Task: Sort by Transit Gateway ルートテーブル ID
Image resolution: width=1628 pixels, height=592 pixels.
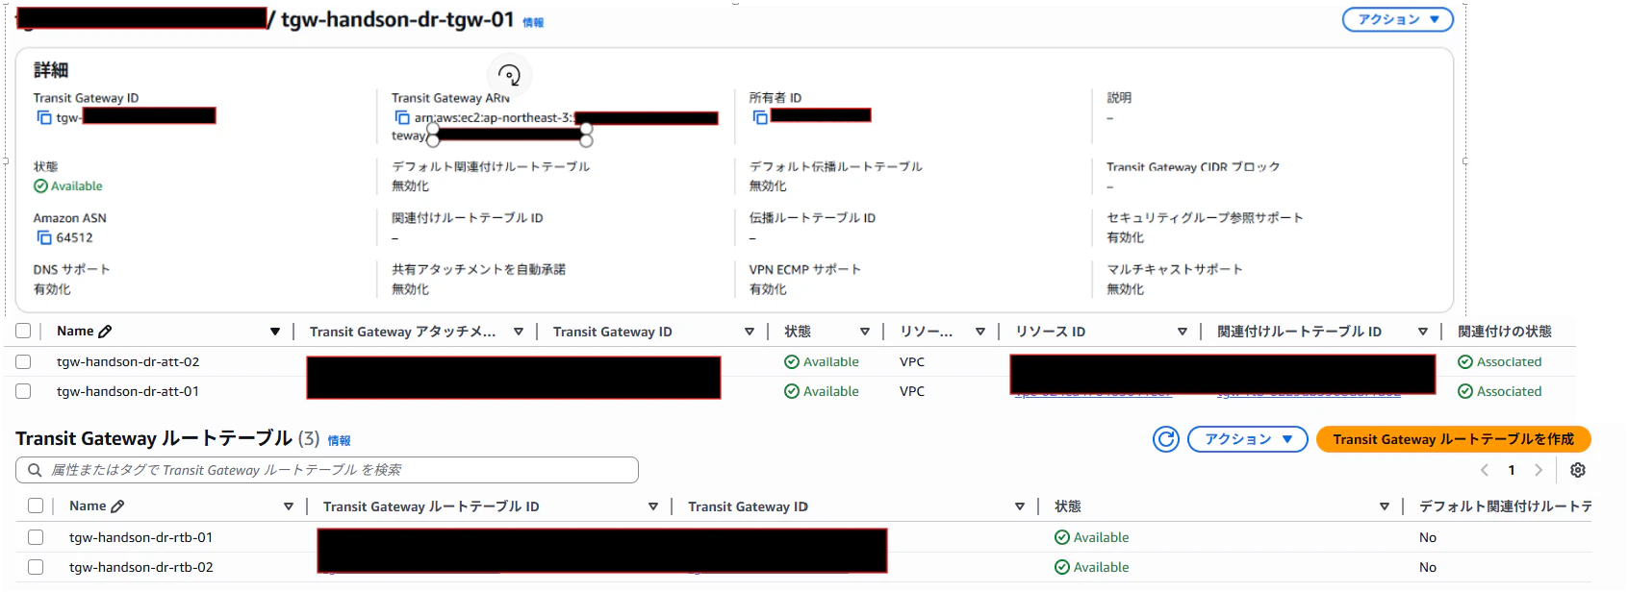Action: pyautogui.click(x=653, y=506)
